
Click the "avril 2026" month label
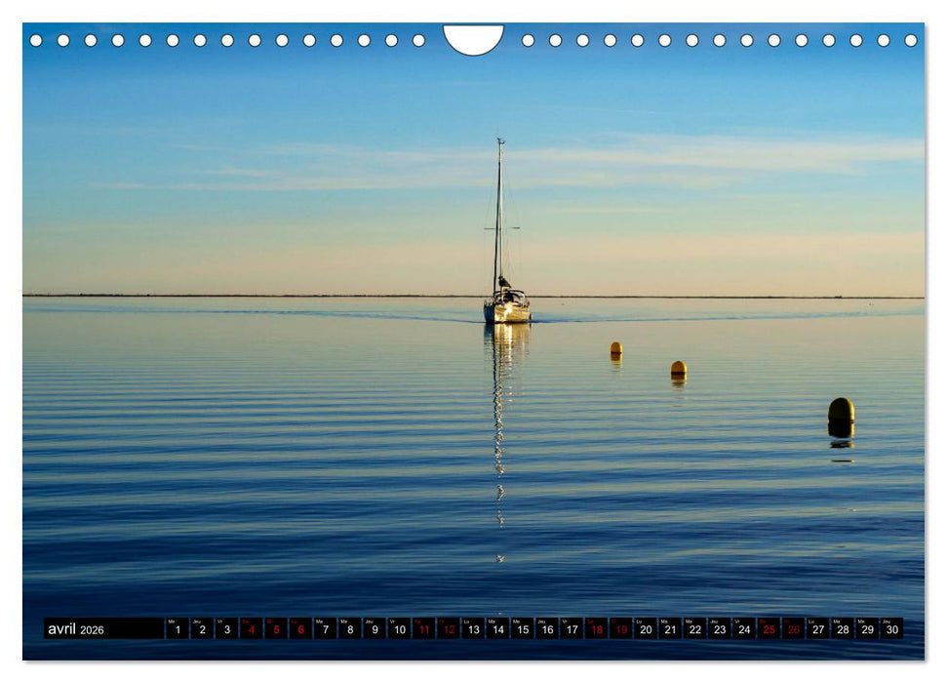pos(76,629)
